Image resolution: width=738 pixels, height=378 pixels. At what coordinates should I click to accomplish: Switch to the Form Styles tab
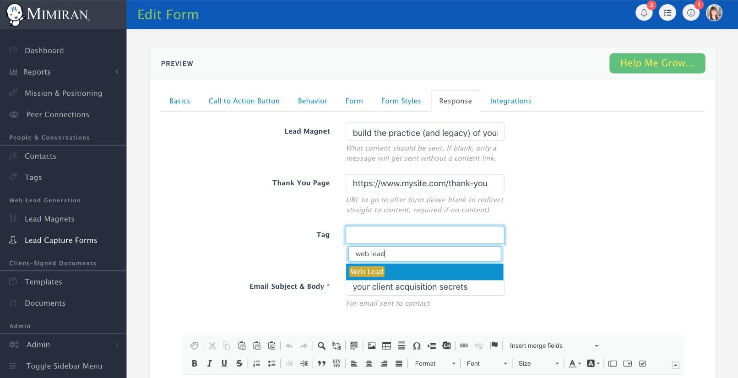401,101
